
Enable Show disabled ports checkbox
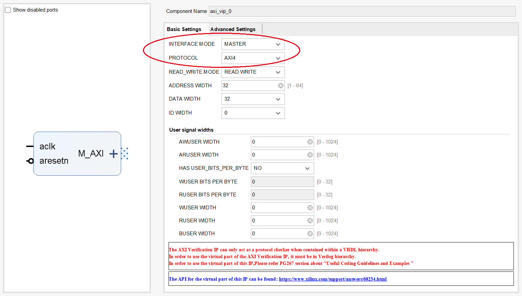8,10
